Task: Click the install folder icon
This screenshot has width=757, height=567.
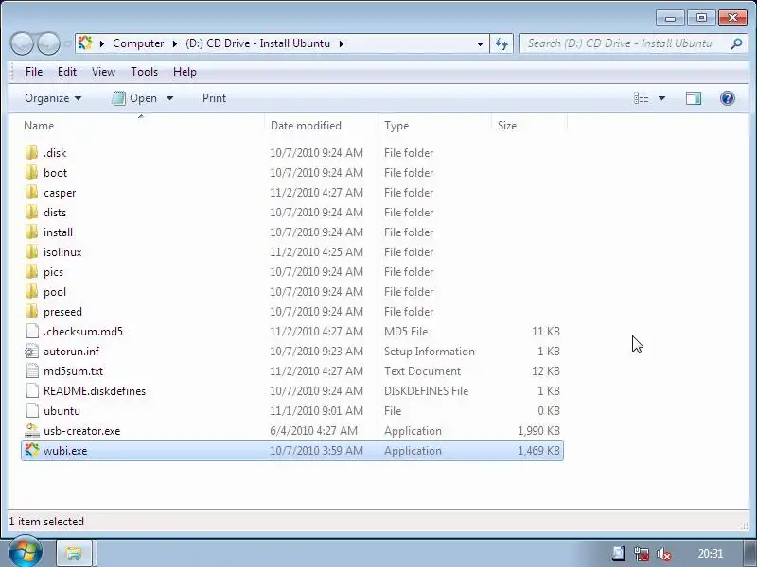Action: click(31, 232)
